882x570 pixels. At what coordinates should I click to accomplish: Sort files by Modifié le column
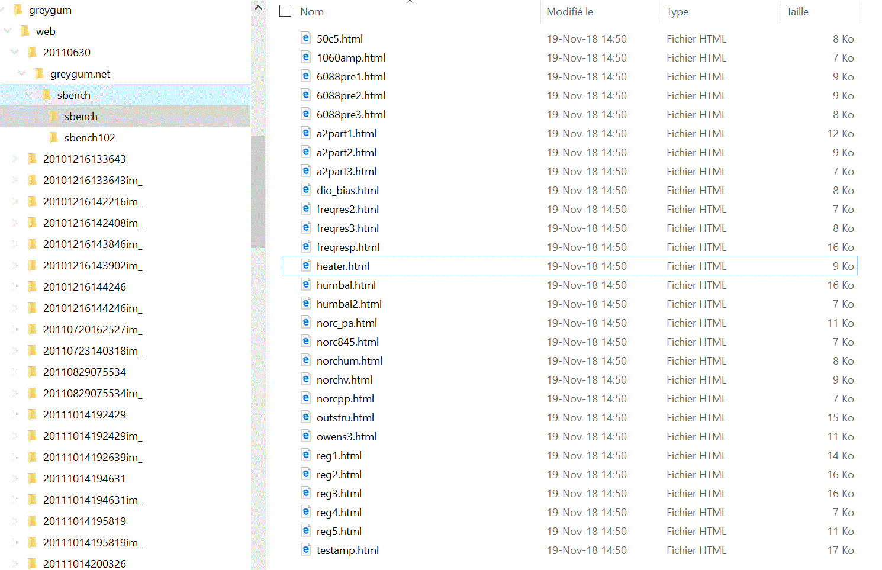(x=569, y=12)
